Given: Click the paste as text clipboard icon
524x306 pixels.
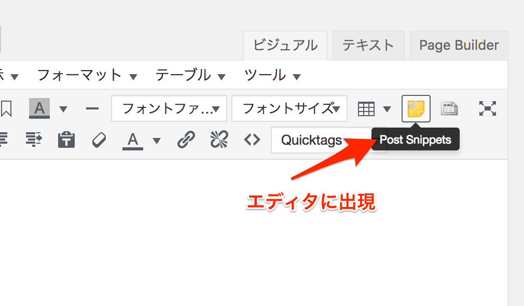Looking at the screenshot, I should tap(66, 140).
